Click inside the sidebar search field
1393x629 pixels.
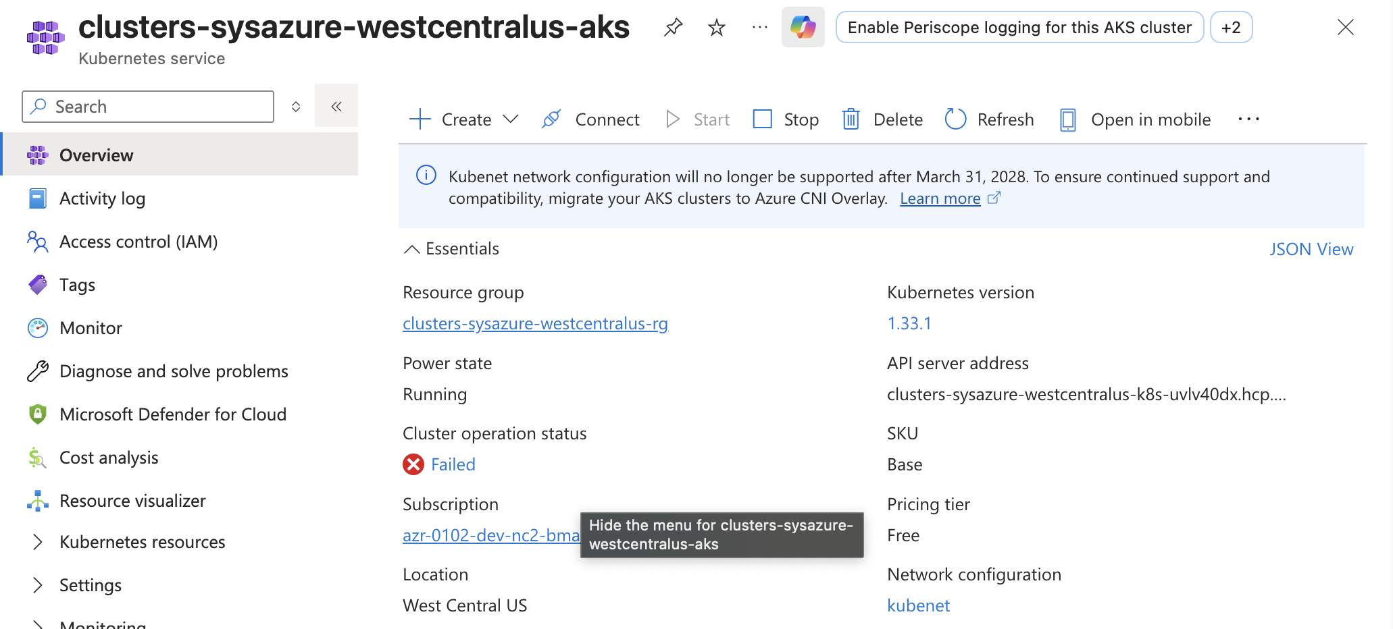click(x=147, y=106)
